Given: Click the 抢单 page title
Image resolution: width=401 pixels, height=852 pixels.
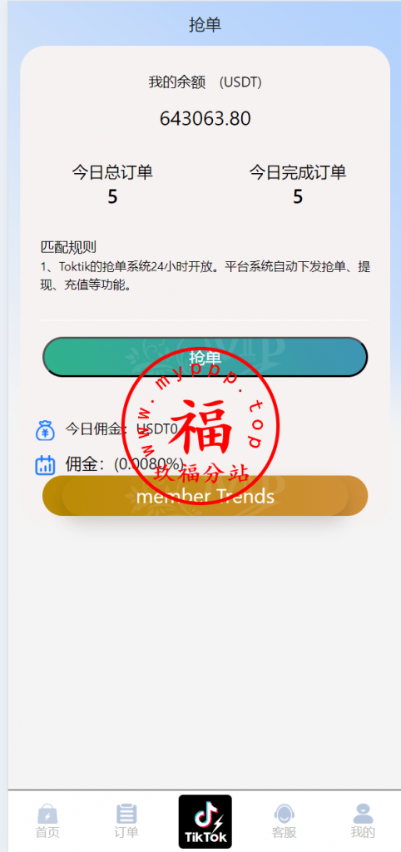Looking at the screenshot, I should pyautogui.click(x=205, y=24).
